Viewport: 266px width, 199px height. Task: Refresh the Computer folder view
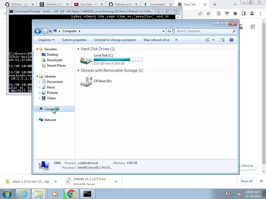pos(169,31)
